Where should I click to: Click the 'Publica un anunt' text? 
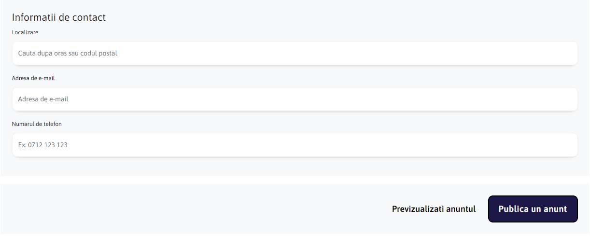pyautogui.click(x=533, y=209)
